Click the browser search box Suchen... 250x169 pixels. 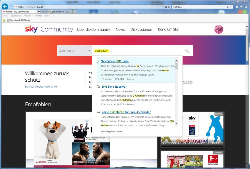tap(199, 7)
